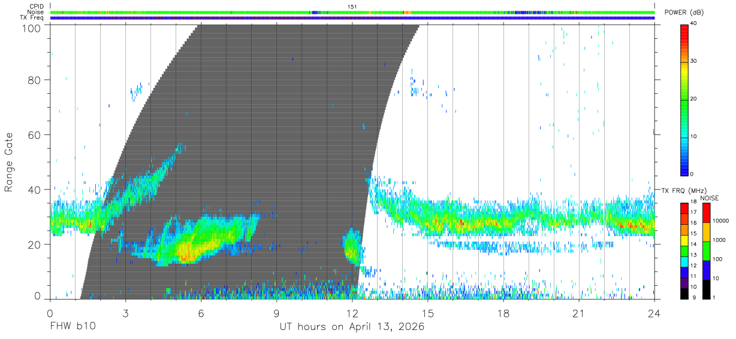The width and height of the screenshot is (736, 339).
Task: Click the 100 tick on Range Gate axis
Action: coord(32,28)
